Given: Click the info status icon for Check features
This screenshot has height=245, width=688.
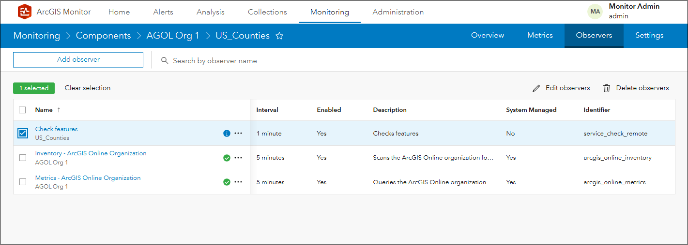Looking at the screenshot, I should coord(227,134).
